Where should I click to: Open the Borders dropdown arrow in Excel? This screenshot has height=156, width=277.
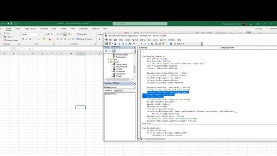click(39, 39)
